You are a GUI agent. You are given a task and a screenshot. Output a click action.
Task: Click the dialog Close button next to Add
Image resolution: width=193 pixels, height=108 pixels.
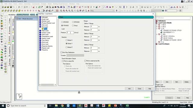point(139,88)
